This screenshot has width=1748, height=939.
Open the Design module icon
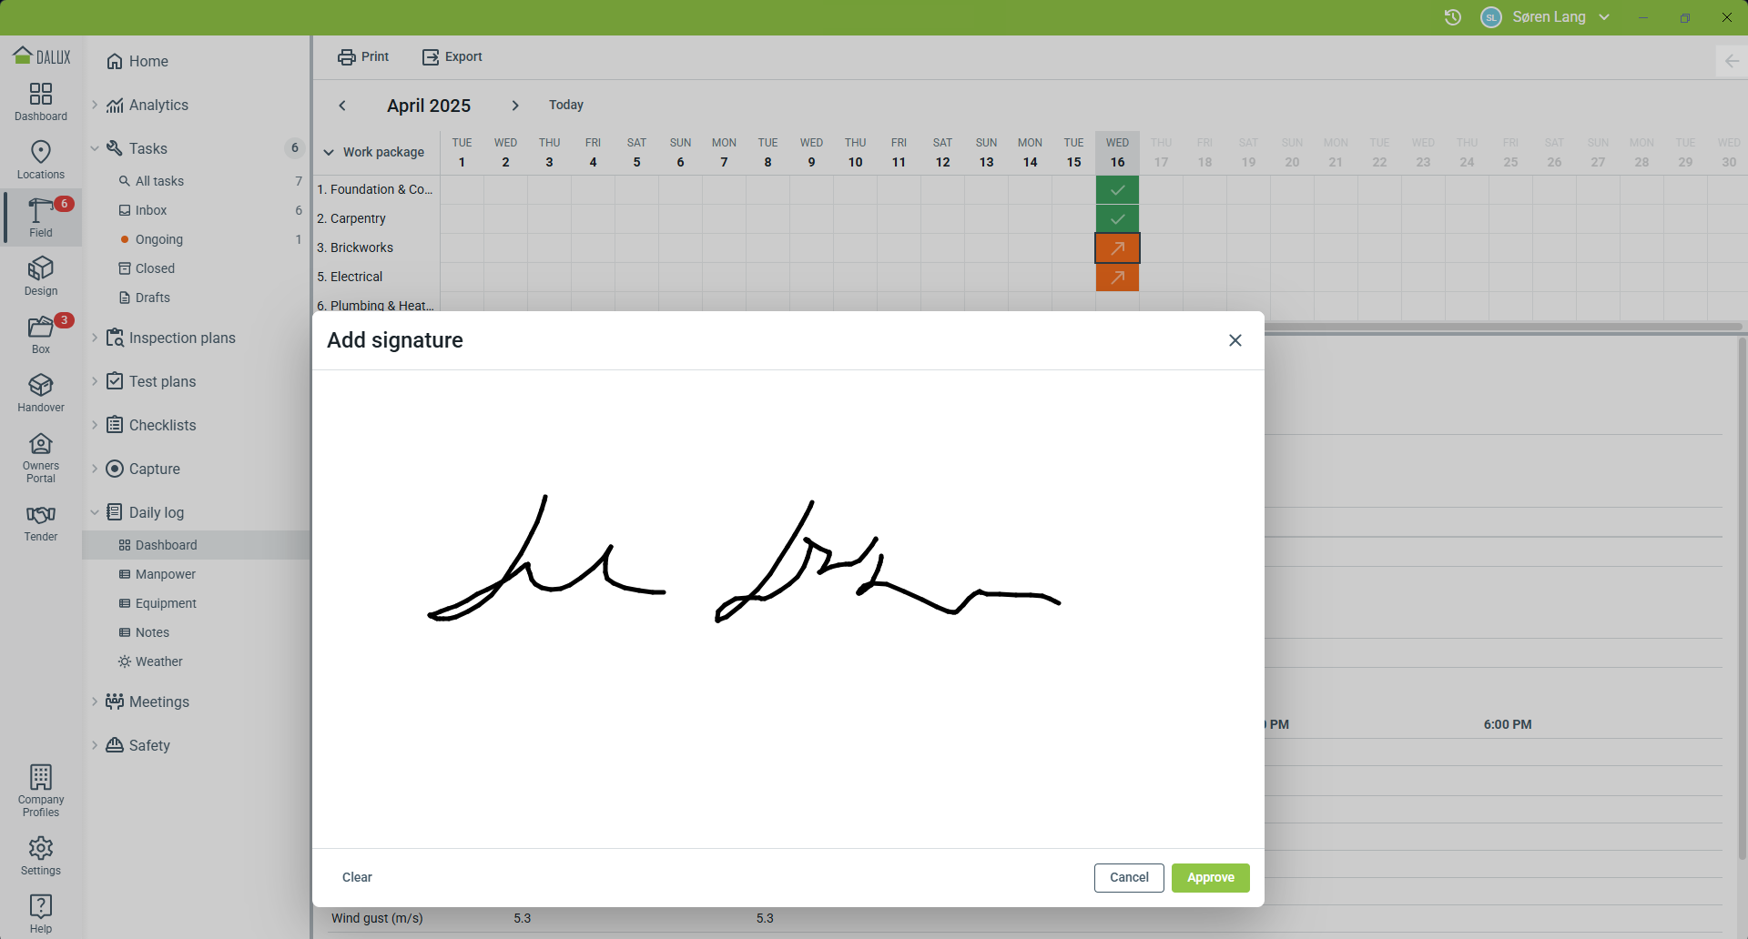[x=41, y=276]
